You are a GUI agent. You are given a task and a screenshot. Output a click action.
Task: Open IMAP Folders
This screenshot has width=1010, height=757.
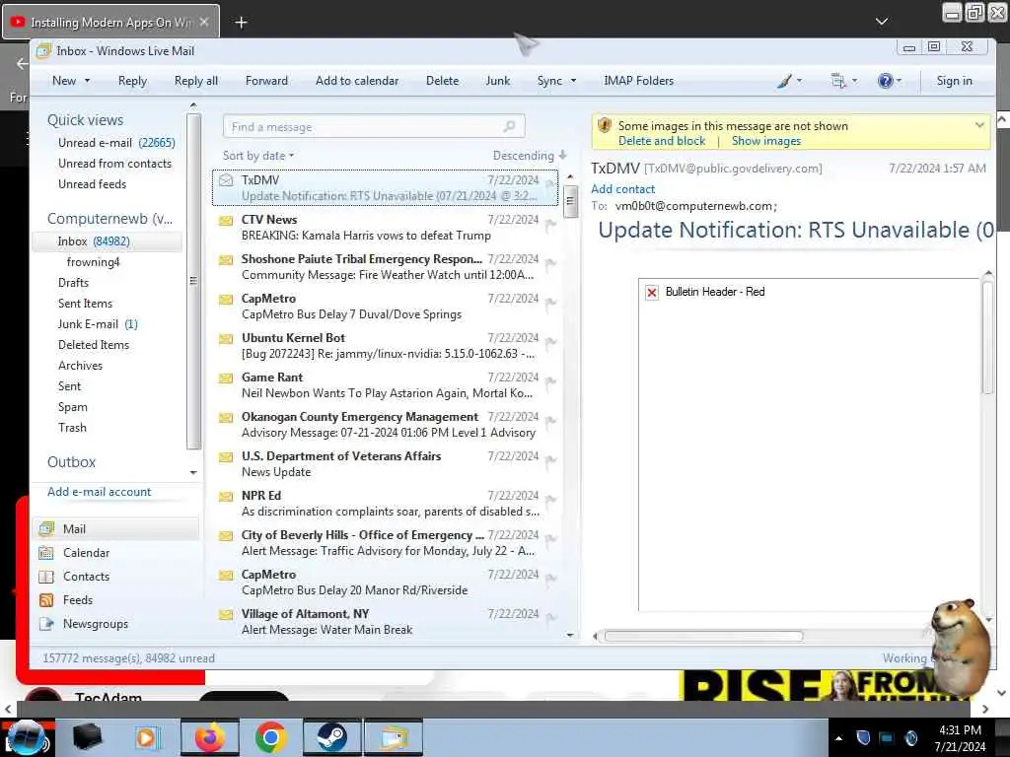(638, 81)
